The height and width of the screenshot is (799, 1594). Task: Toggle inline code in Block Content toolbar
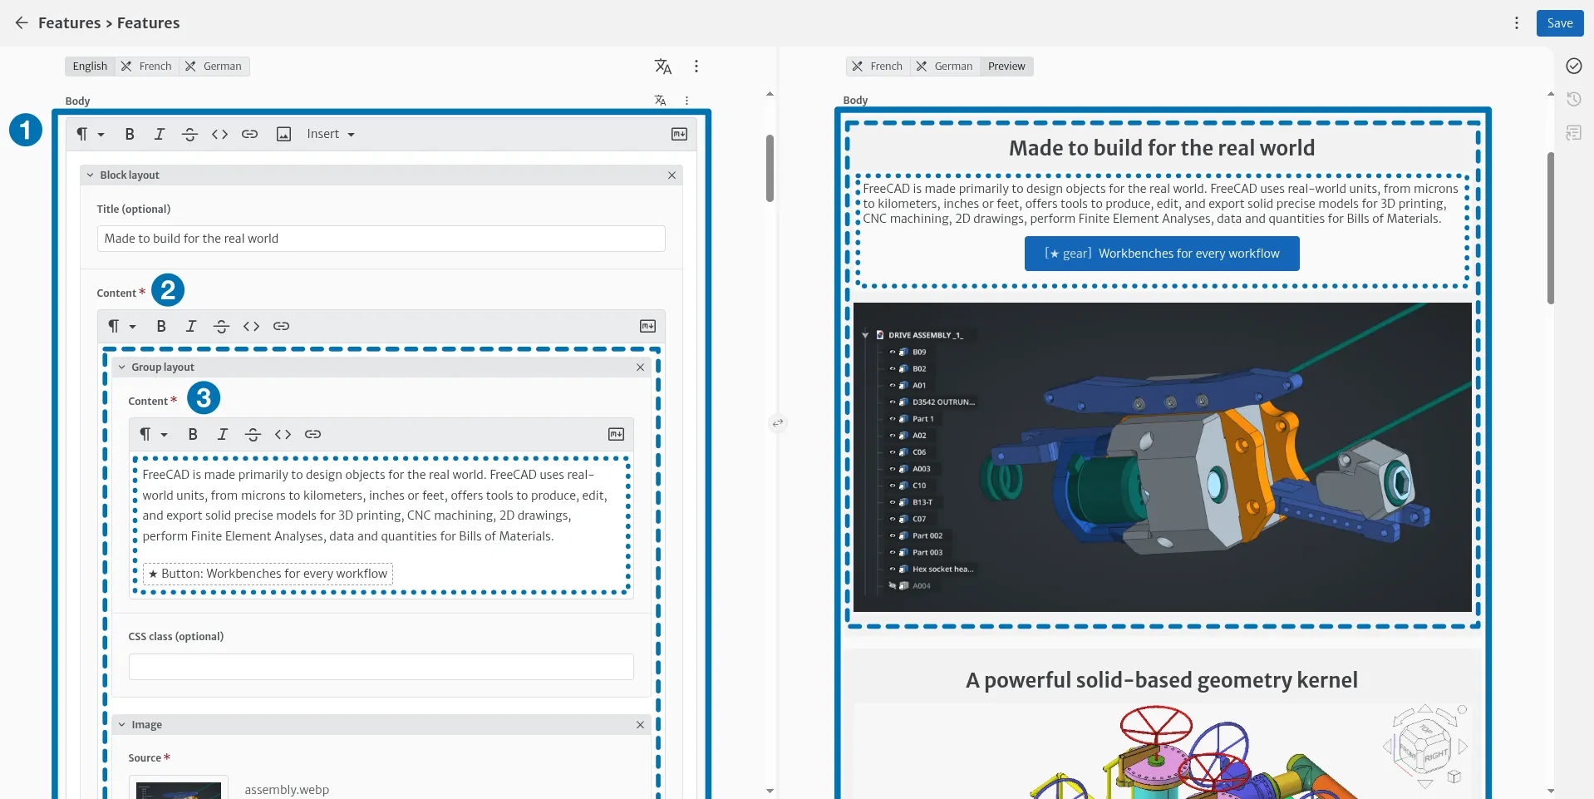pos(251,326)
